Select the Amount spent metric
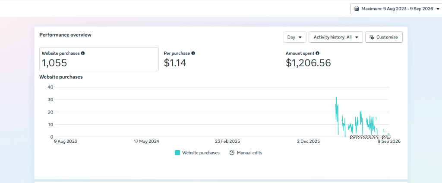Image resolution: width=442 pixels, height=183 pixels. tap(343, 59)
